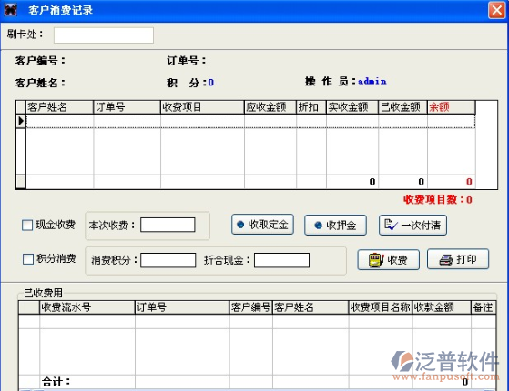Click the slot machine icon on 收费 button
Screen dimensions: 509x391
[x=377, y=260]
